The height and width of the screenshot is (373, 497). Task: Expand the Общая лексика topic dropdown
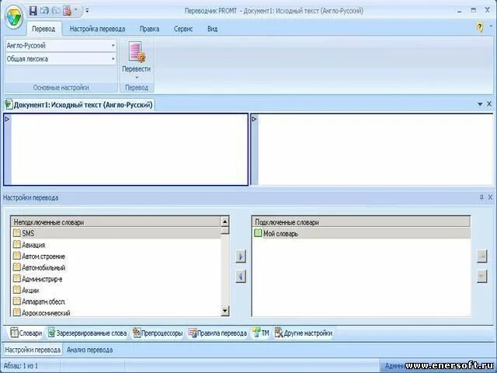(x=113, y=59)
